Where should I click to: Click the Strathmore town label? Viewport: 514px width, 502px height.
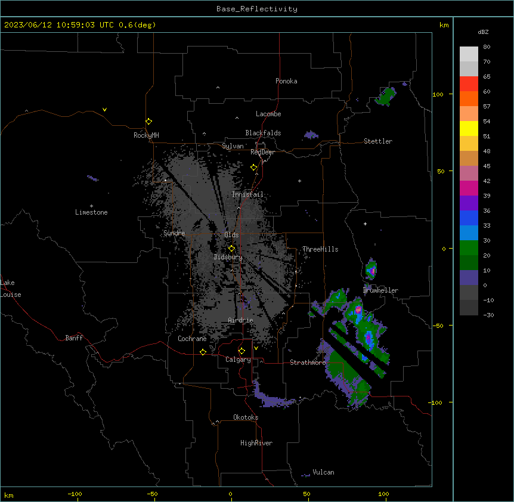pyautogui.click(x=308, y=362)
